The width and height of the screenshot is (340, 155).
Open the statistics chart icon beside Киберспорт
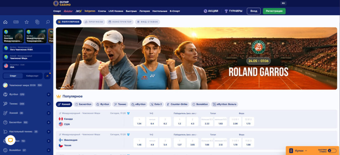(x=47, y=76)
